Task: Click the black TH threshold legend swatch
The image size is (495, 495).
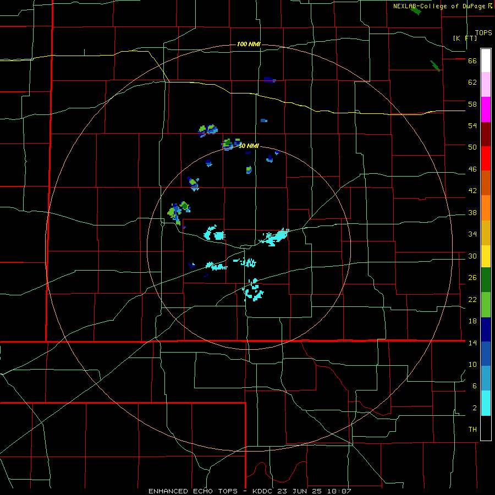Action: pos(486,428)
